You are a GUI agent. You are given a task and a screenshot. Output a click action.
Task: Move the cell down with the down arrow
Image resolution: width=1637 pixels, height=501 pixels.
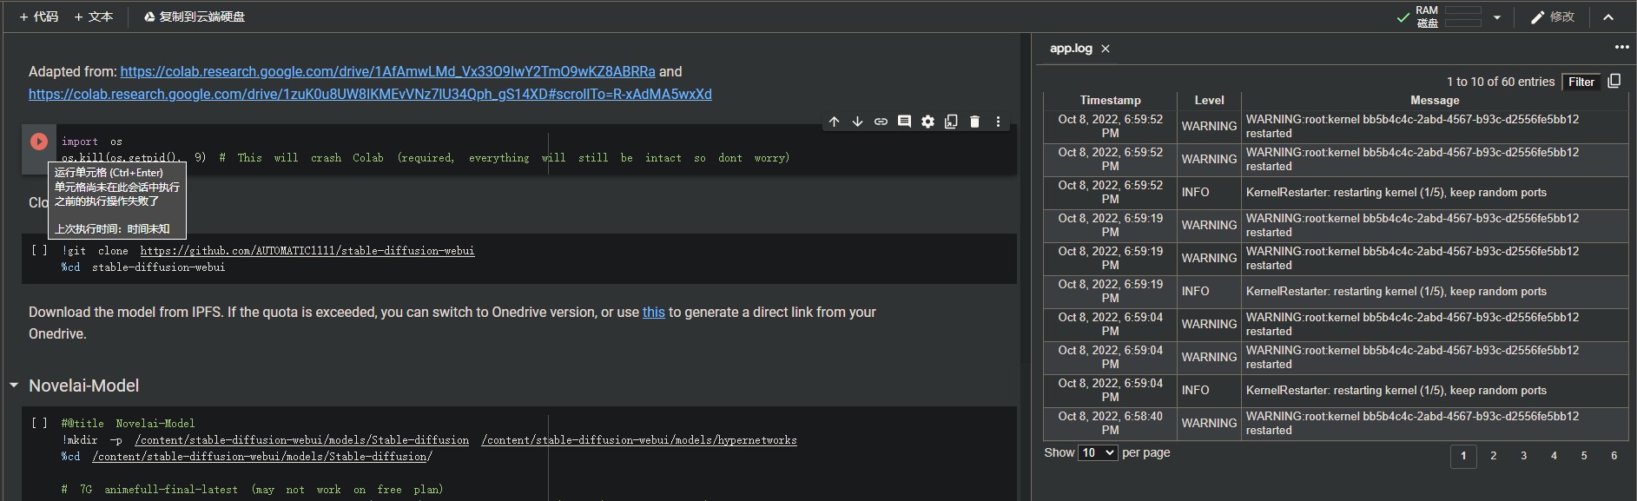[x=857, y=122]
